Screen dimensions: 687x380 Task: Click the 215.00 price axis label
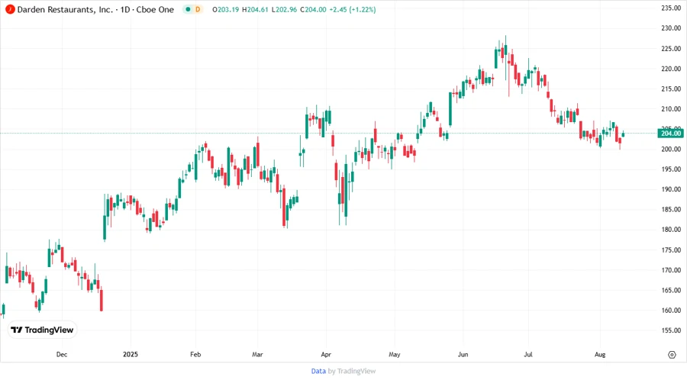click(x=671, y=89)
